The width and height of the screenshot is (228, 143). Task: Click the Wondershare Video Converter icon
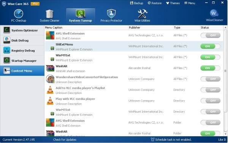coord(50,79)
